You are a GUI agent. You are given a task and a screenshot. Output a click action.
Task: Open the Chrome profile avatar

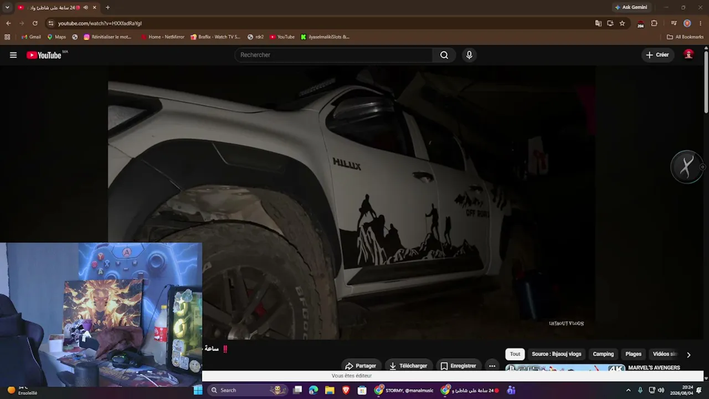coord(687,23)
